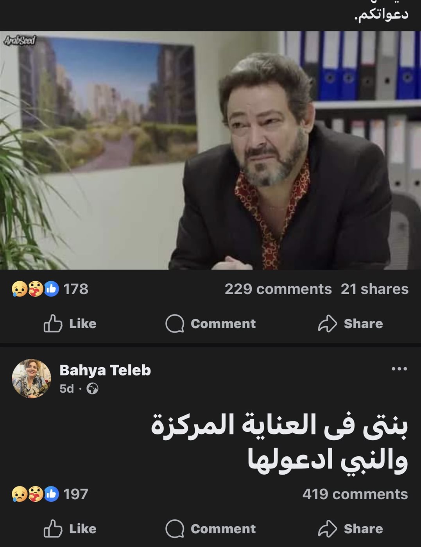Tap Bahya Teleb's profile picture

[31, 378]
